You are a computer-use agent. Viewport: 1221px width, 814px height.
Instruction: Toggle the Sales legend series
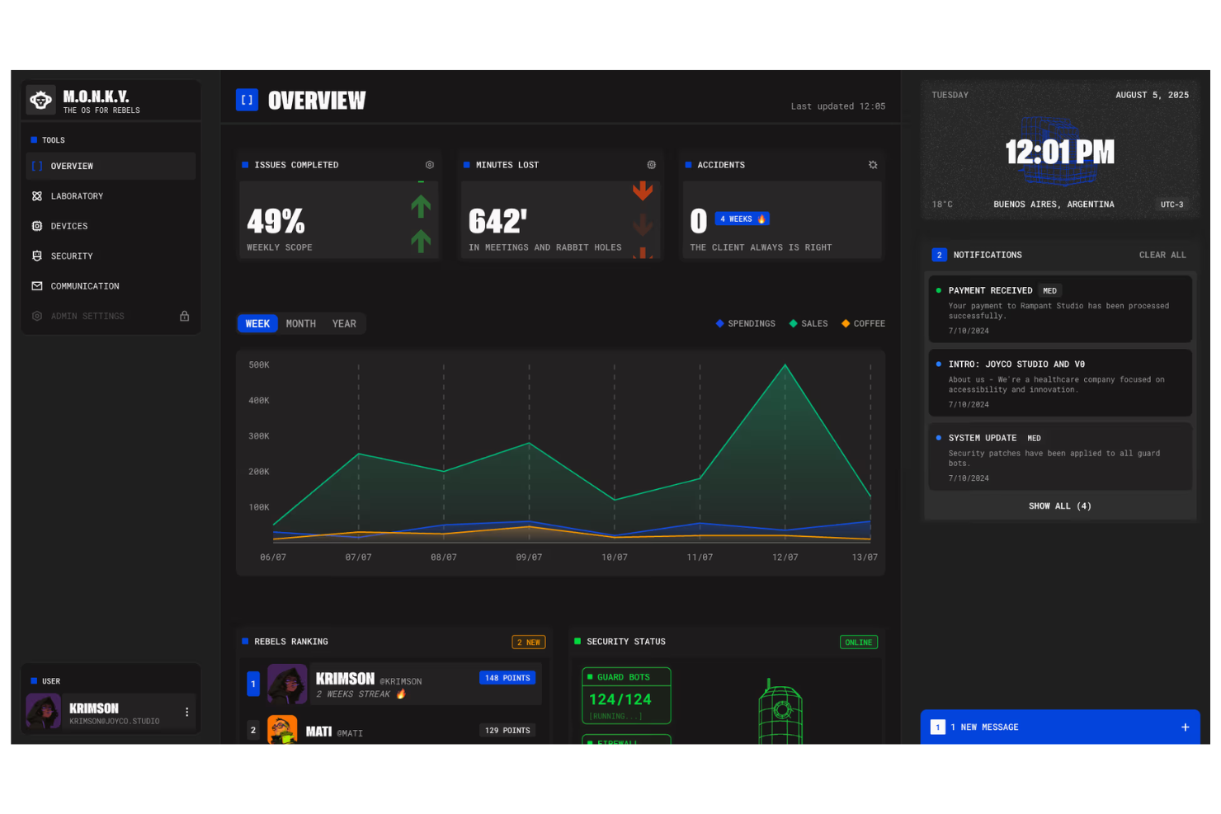tap(808, 324)
